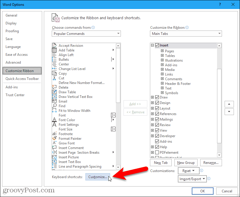Click the Draw Table icon
Image resolution: width=240 pixels, height=197 pixels.
click(x=54, y=92)
